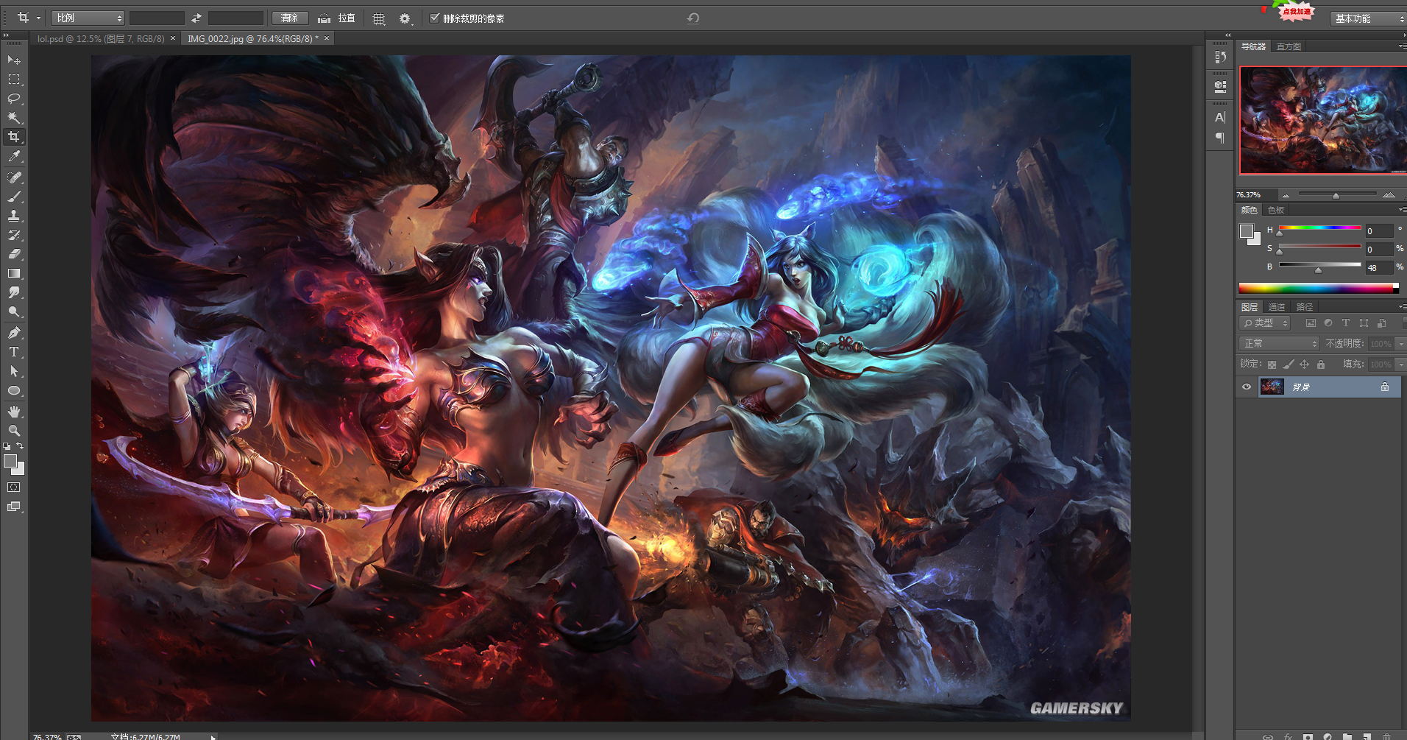
Task: Open the Paragraph panel icon
Action: [x=1220, y=138]
